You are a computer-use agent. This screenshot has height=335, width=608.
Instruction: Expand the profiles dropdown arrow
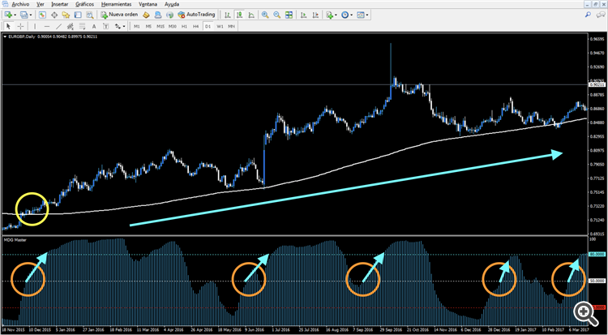pos(30,15)
